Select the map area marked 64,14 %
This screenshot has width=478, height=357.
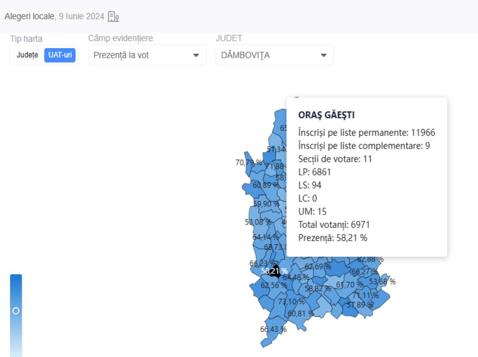tap(266, 237)
